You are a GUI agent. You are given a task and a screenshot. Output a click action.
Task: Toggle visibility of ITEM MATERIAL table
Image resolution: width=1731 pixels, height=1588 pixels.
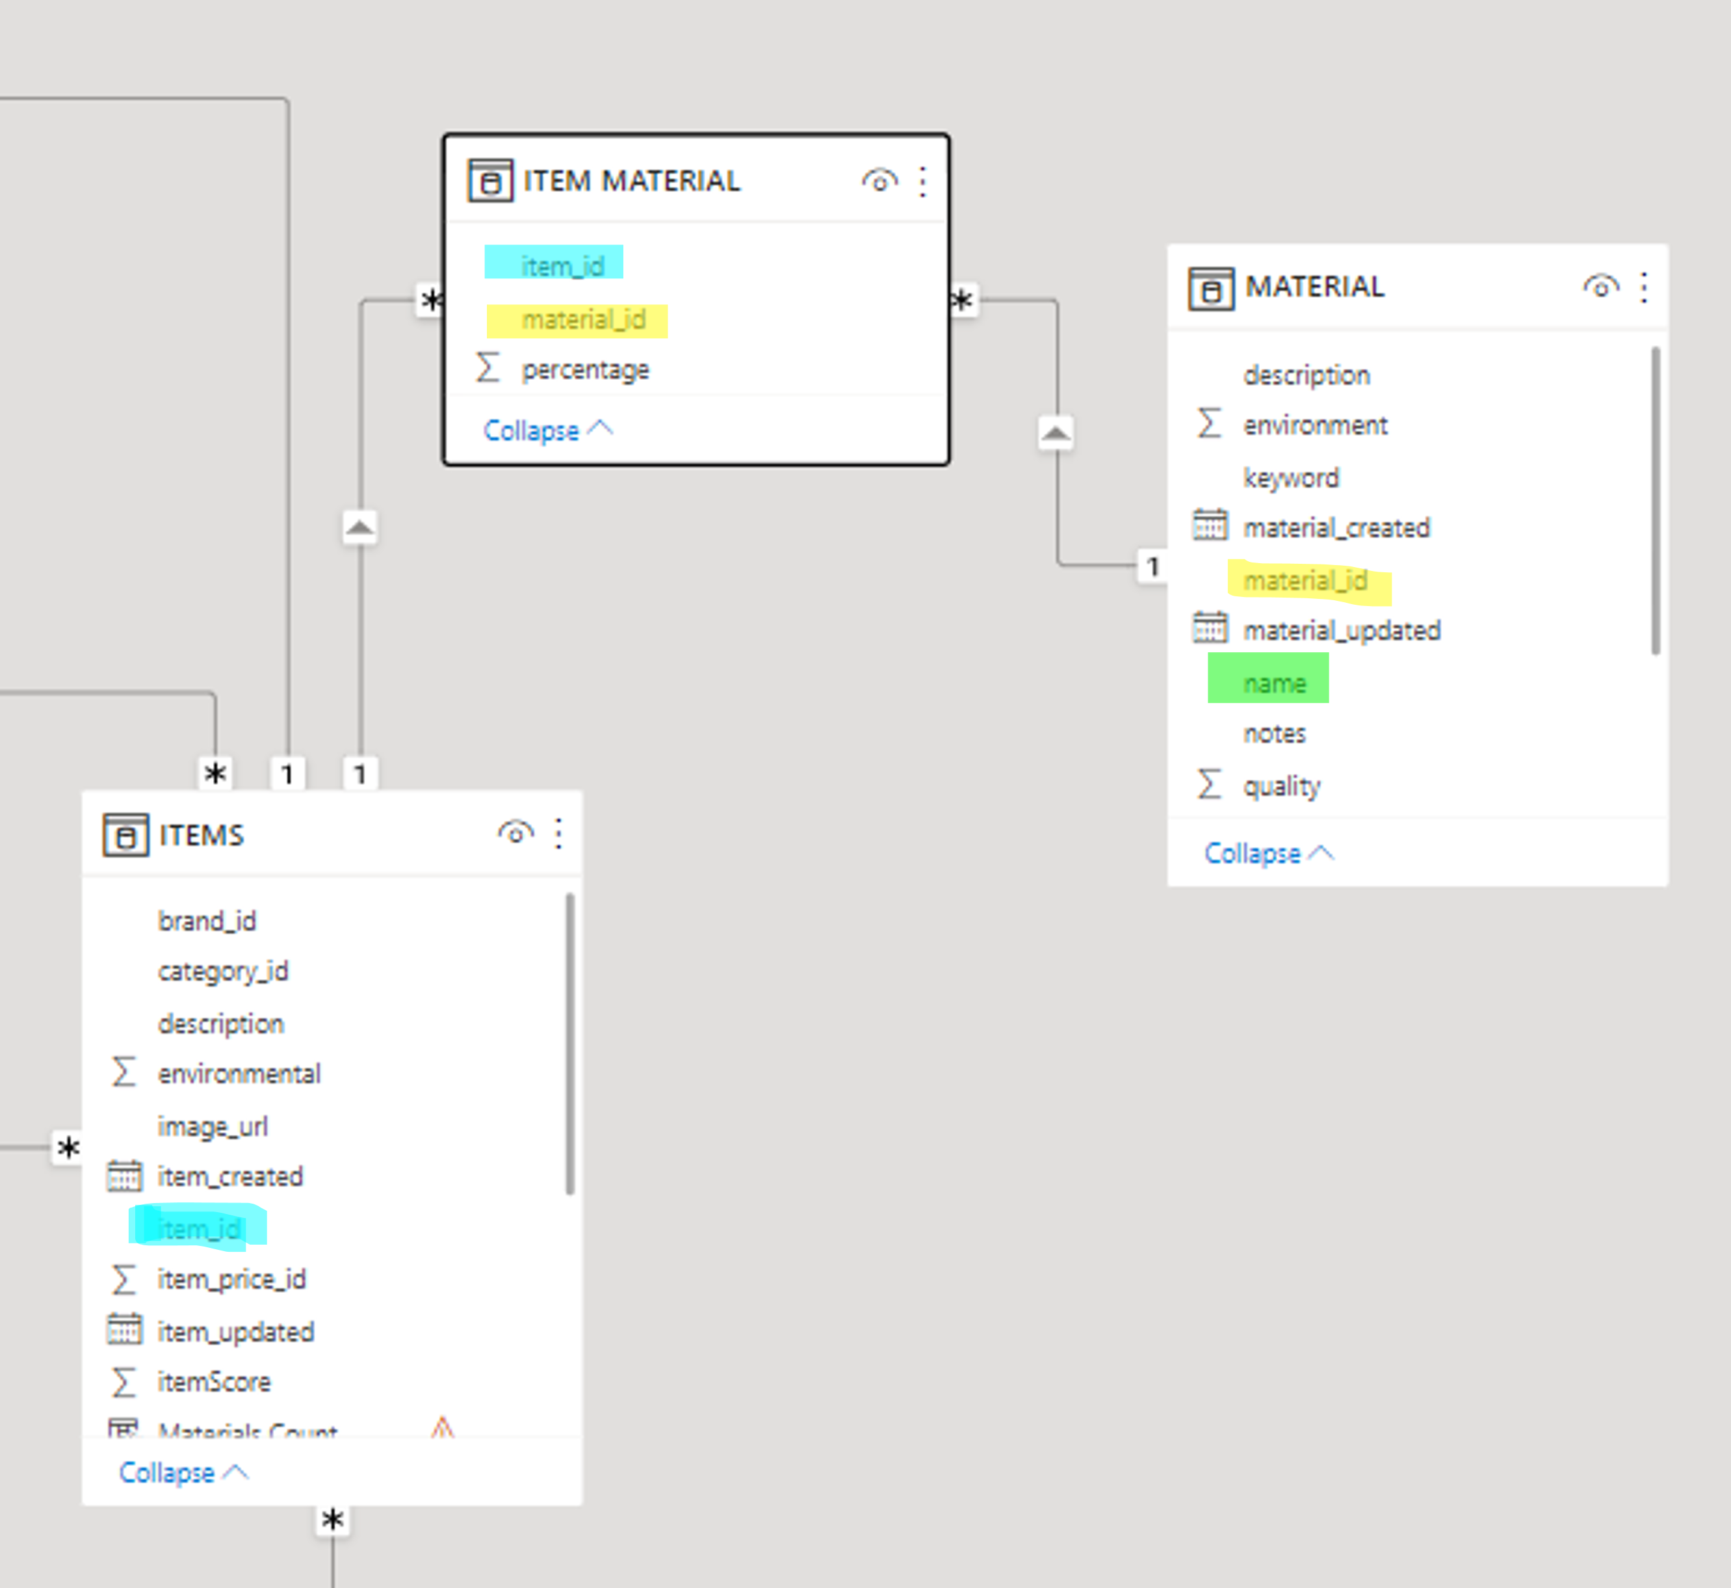879,181
